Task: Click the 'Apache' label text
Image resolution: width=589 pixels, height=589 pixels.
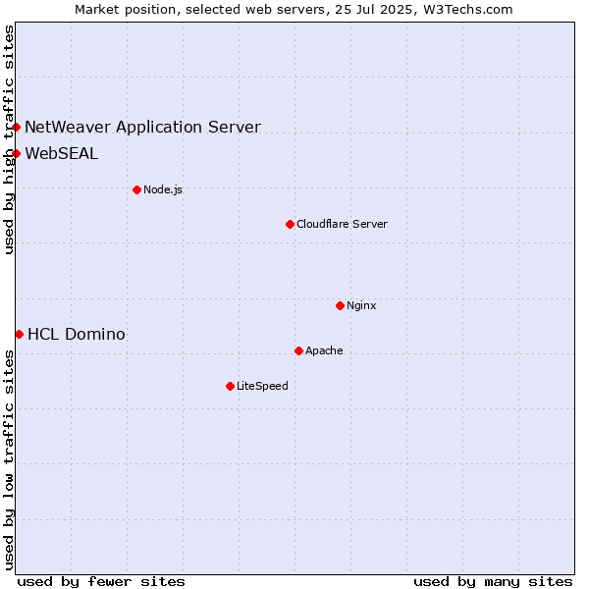Action: point(324,350)
